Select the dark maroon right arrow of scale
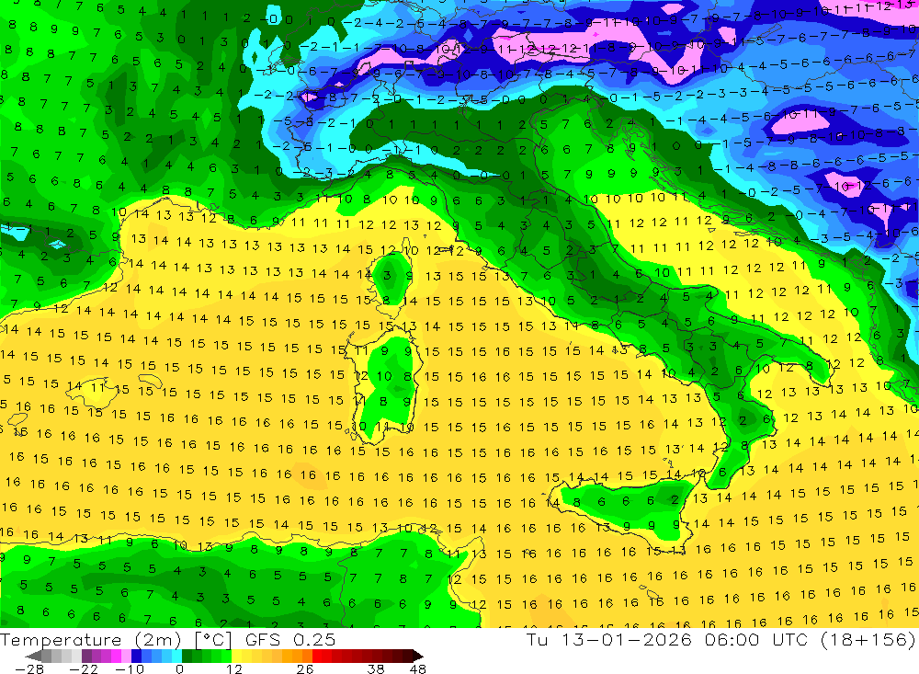Image resolution: width=919 pixels, height=674 pixels. tap(418, 657)
